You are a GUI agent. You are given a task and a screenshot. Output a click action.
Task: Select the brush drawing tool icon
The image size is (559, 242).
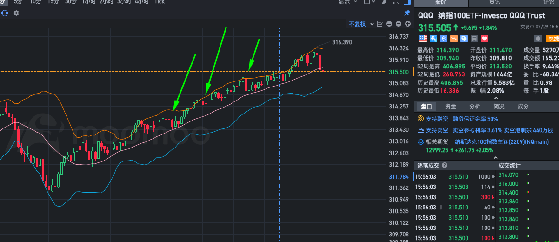[384, 2]
